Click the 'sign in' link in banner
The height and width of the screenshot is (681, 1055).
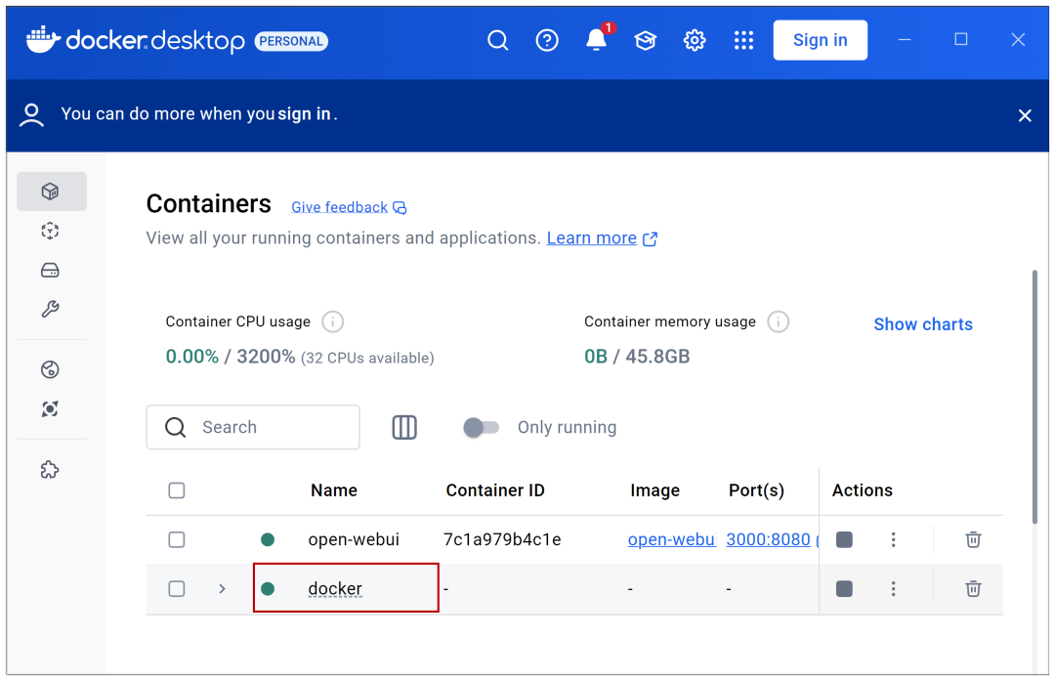[304, 113]
